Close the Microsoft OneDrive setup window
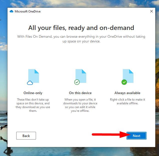The height and width of the screenshot is (156, 159). tap(151, 11)
